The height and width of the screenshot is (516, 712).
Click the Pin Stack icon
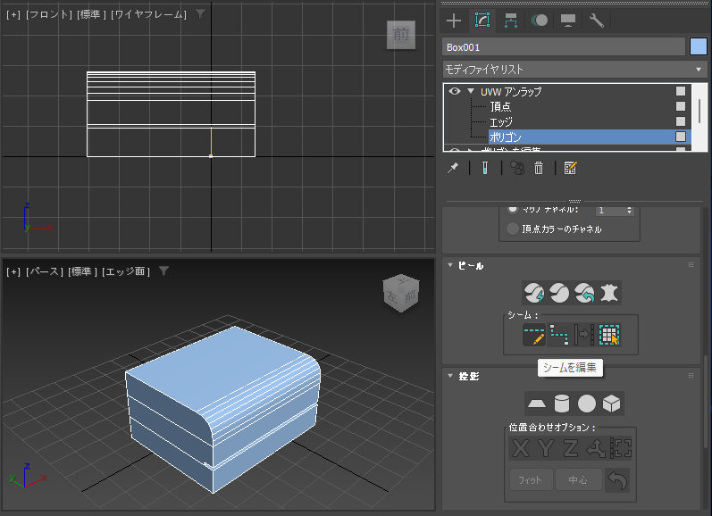(453, 168)
